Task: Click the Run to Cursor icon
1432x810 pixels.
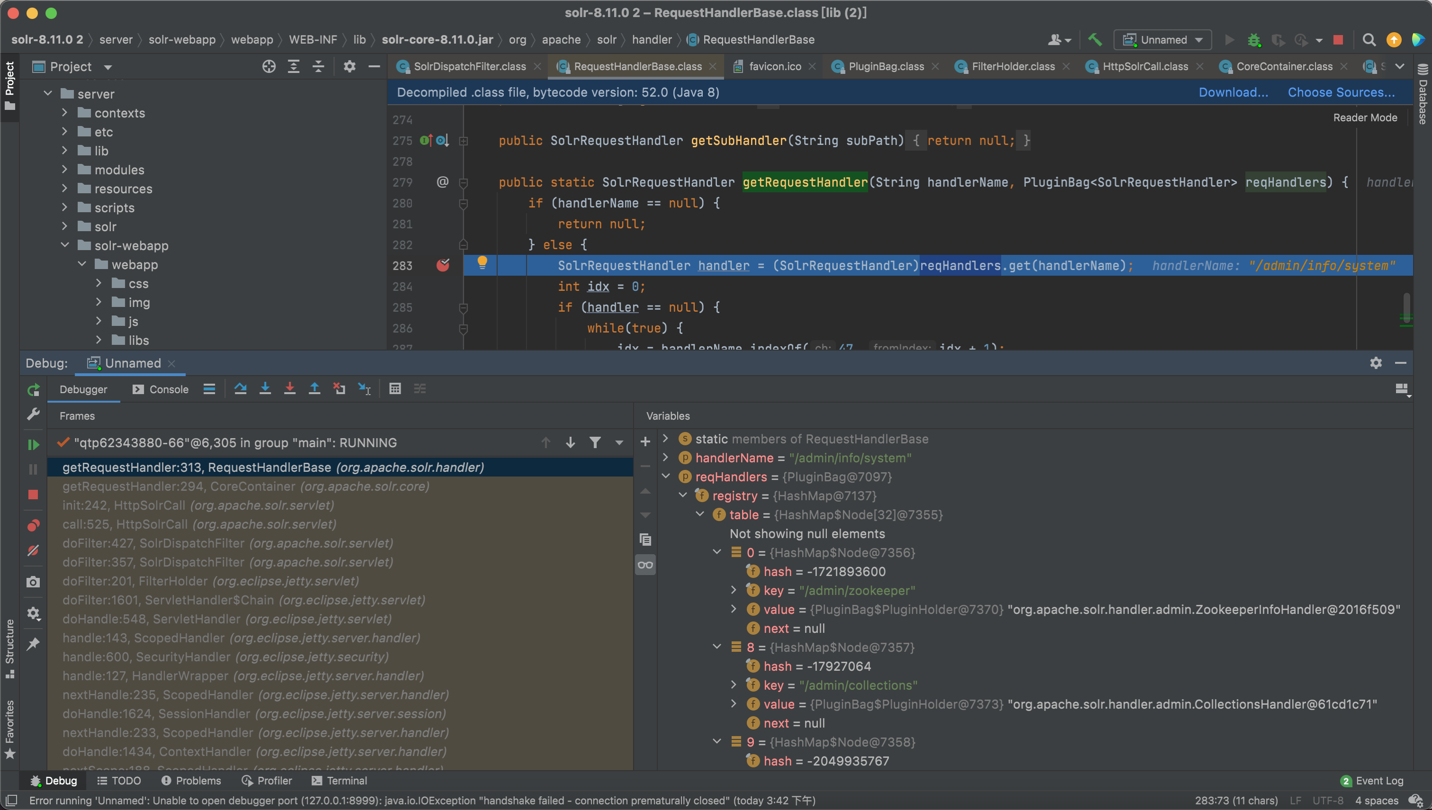Action: point(364,389)
